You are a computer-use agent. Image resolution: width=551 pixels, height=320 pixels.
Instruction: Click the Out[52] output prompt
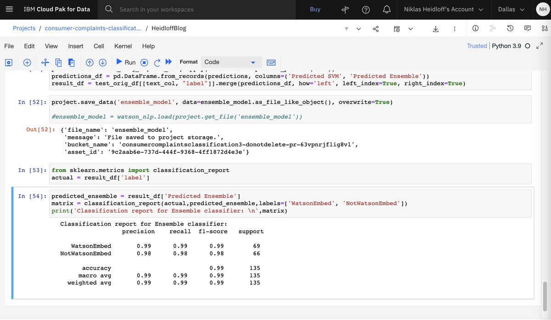coord(41,130)
